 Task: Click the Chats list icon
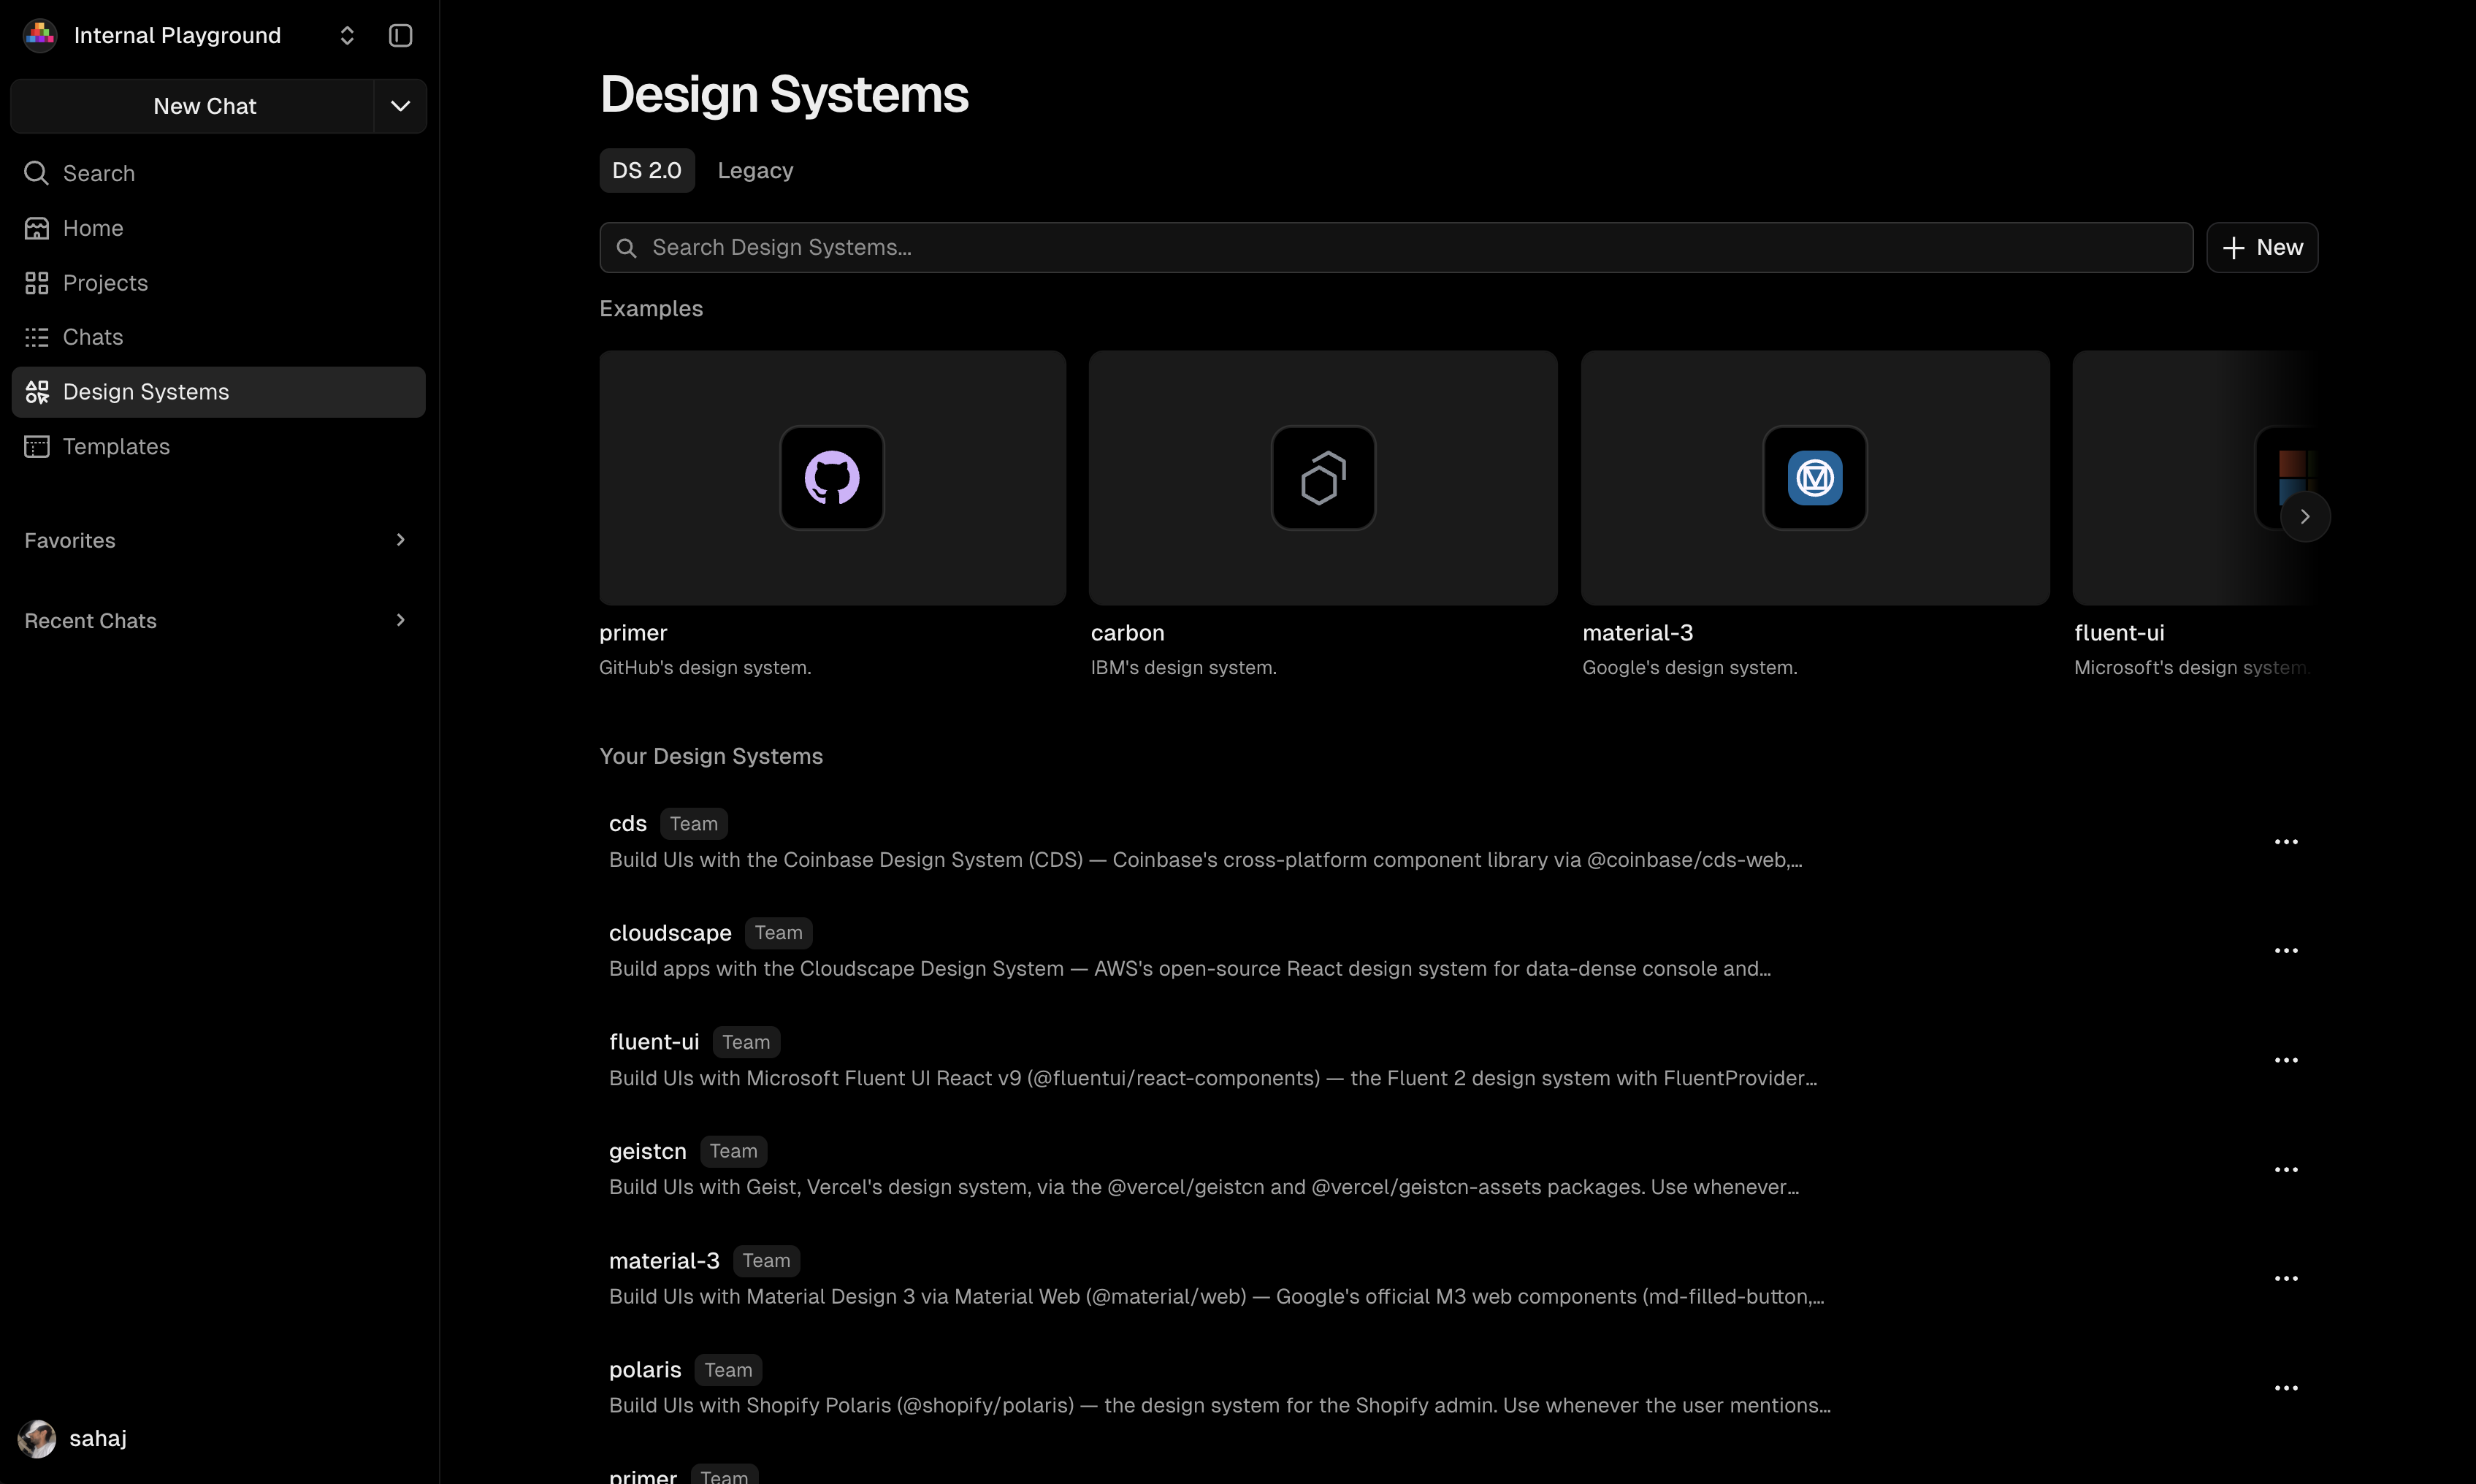pos(37,337)
